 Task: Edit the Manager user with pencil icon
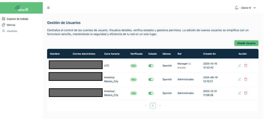point(239,65)
